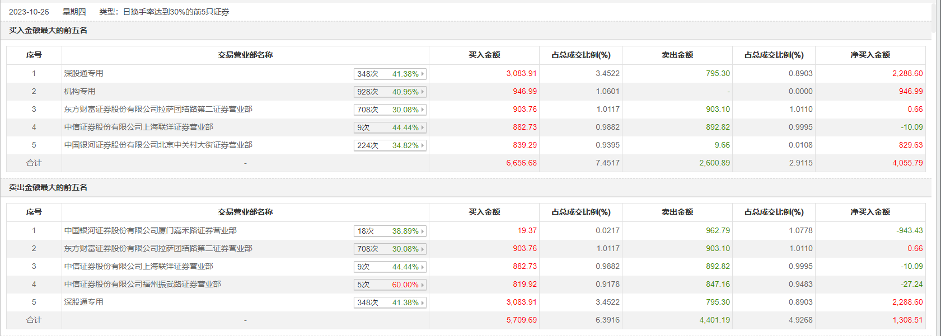Expand the 928次 statistics box
The image size is (941, 336).
(x=390, y=92)
